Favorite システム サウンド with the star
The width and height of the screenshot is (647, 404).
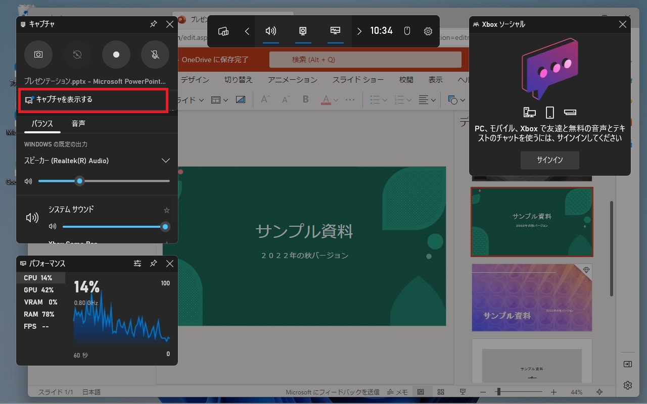click(167, 210)
